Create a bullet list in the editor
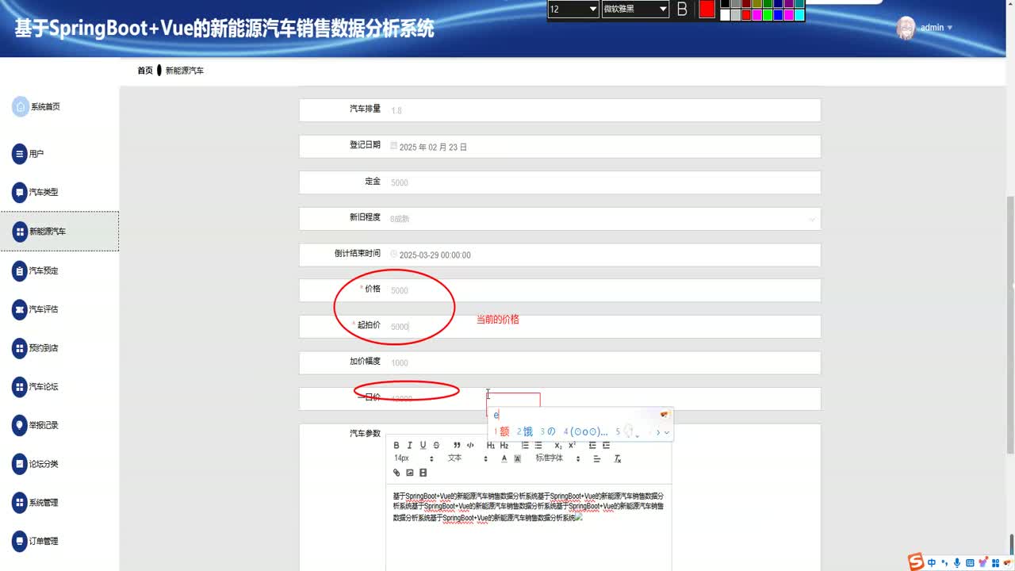The height and width of the screenshot is (571, 1015). [538, 446]
